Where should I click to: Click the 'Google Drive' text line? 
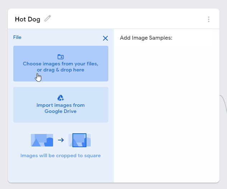coord(61,111)
